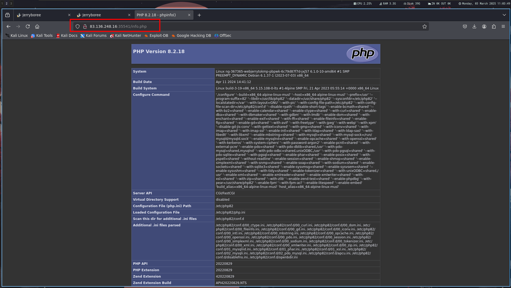Open the hamburger application menu
The height and width of the screenshot is (288, 511).
point(503,26)
